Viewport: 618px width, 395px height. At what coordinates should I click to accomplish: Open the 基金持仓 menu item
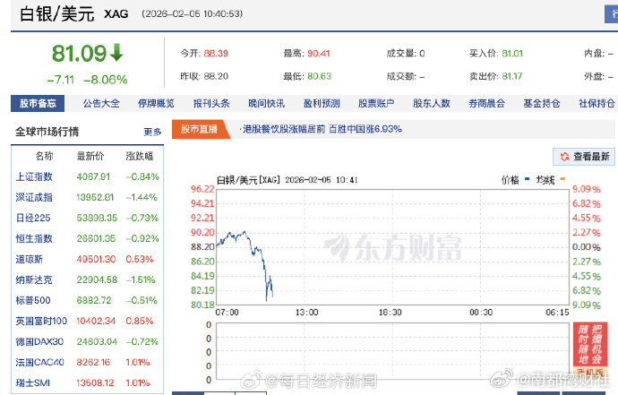[542, 103]
